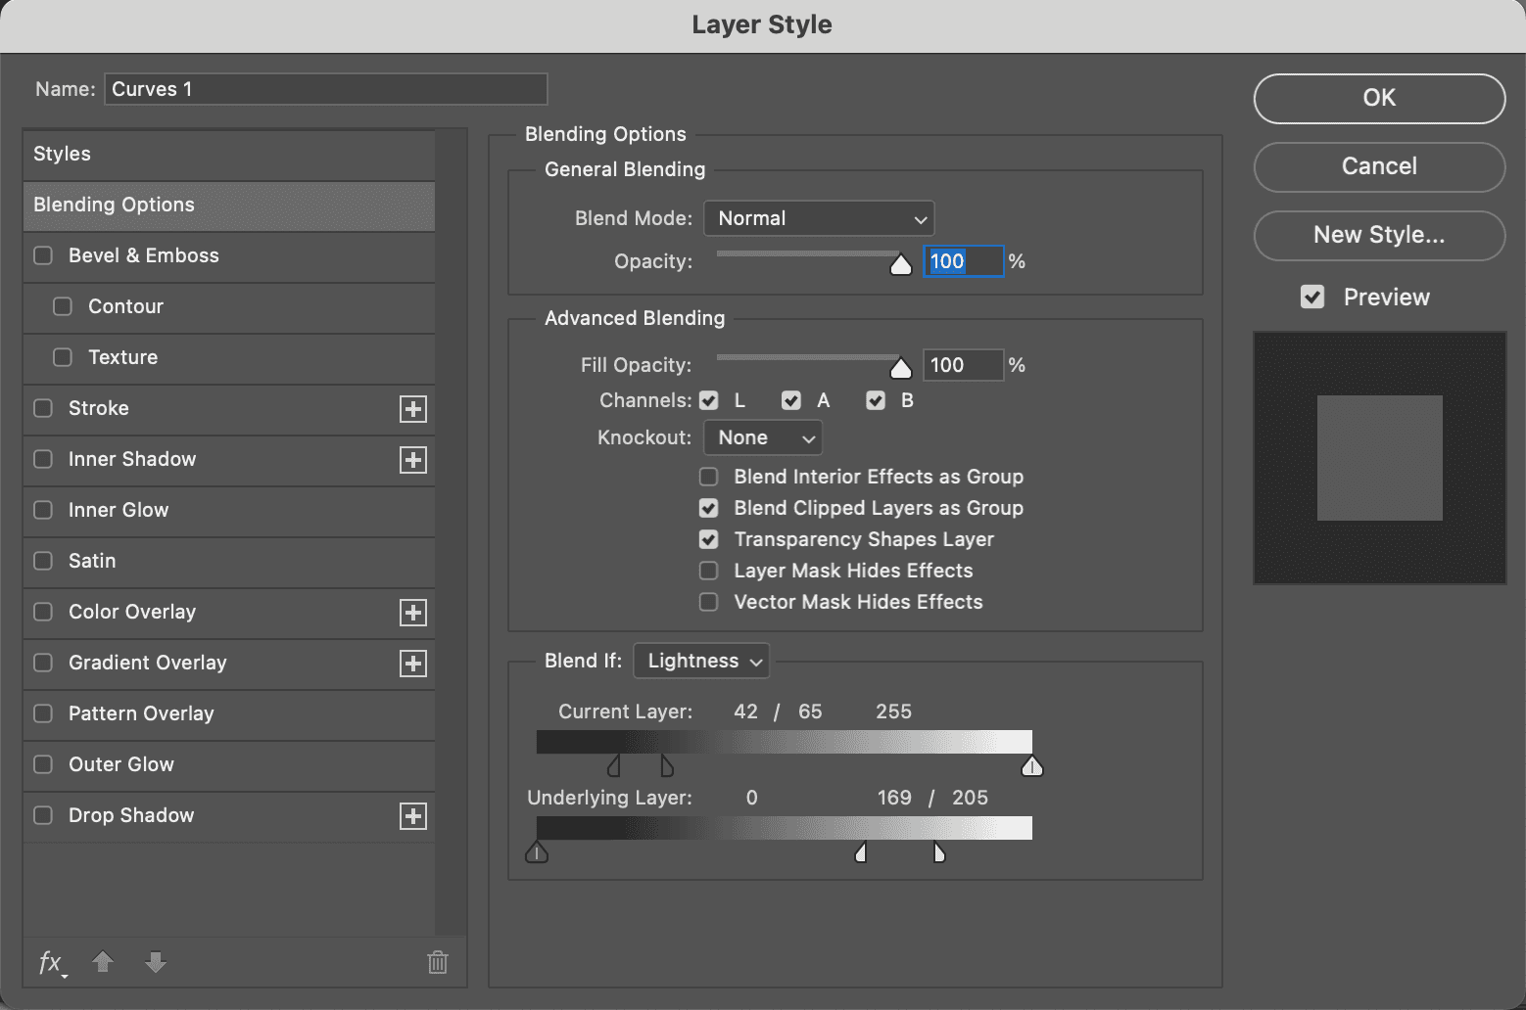Click the OK button
Viewport: 1526px width, 1010px height.
[1379, 98]
